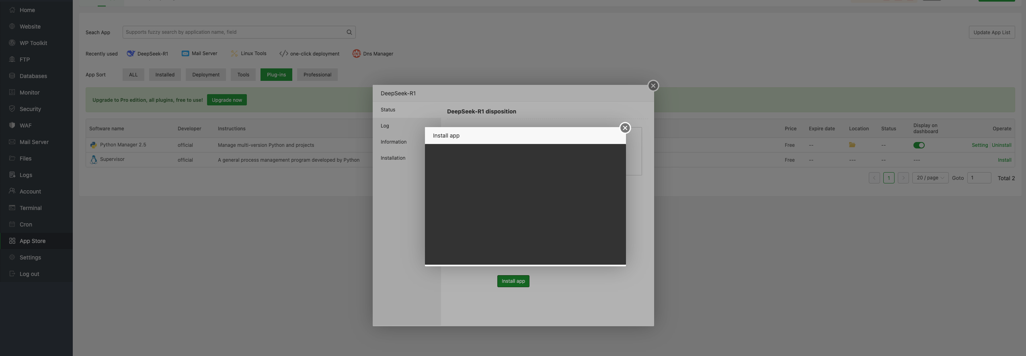Click the App Store grid icon
The image size is (1026, 356).
(x=12, y=241)
